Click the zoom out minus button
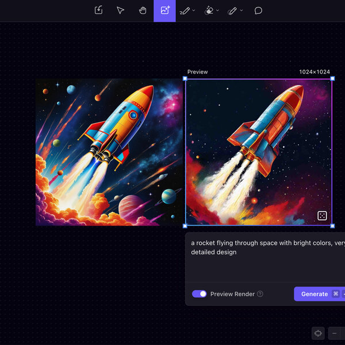The width and height of the screenshot is (345, 345). coord(335,333)
